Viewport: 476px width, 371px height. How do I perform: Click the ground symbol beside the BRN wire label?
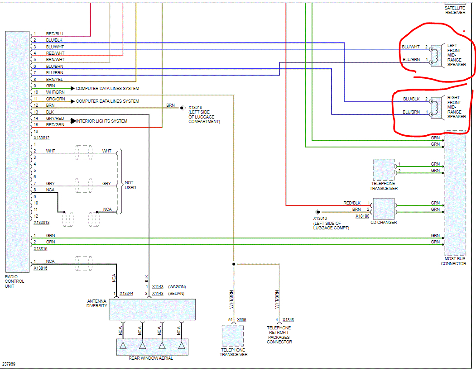coord(183,108)
